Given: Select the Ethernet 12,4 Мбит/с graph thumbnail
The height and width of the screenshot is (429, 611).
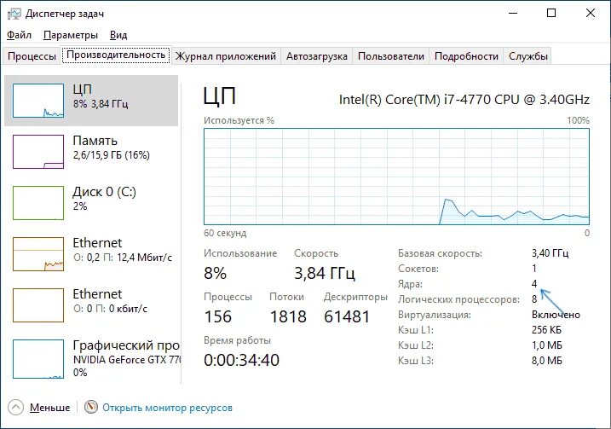Looking at the screenshot, I should point(38,254).
